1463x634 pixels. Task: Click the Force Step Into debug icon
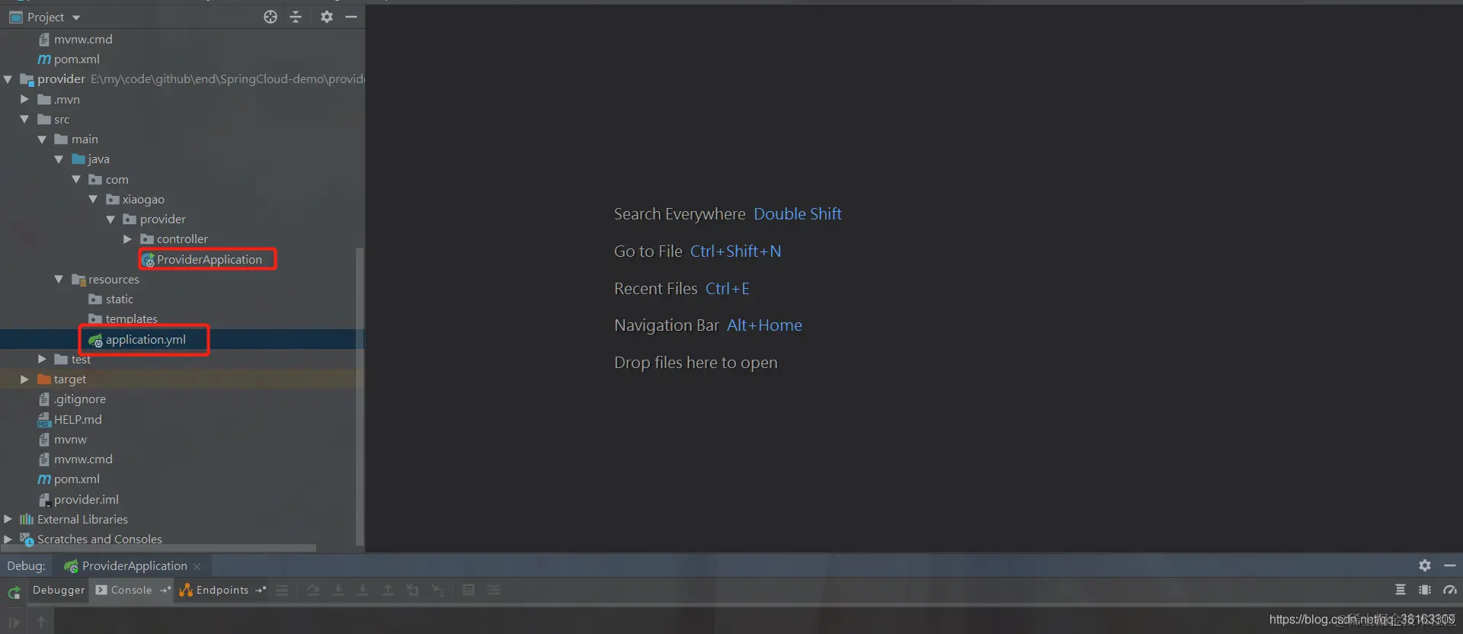[x=363, y=591]
